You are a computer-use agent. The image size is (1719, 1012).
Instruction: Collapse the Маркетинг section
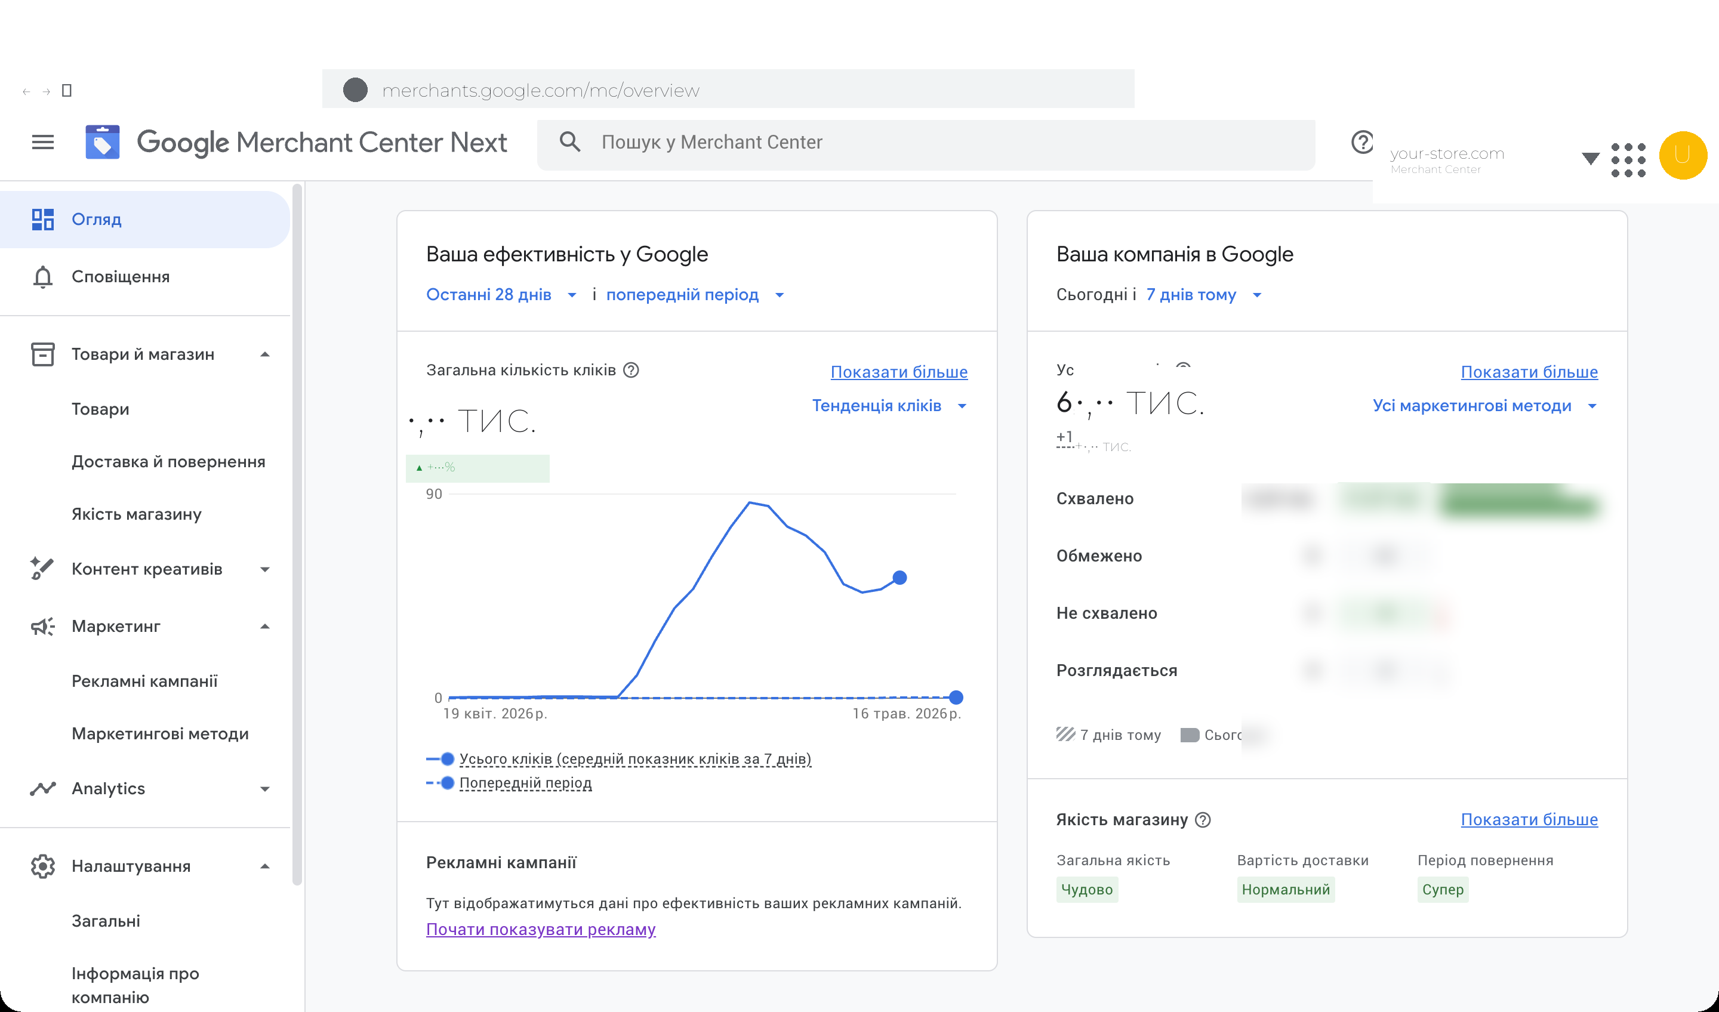point(264,627)
